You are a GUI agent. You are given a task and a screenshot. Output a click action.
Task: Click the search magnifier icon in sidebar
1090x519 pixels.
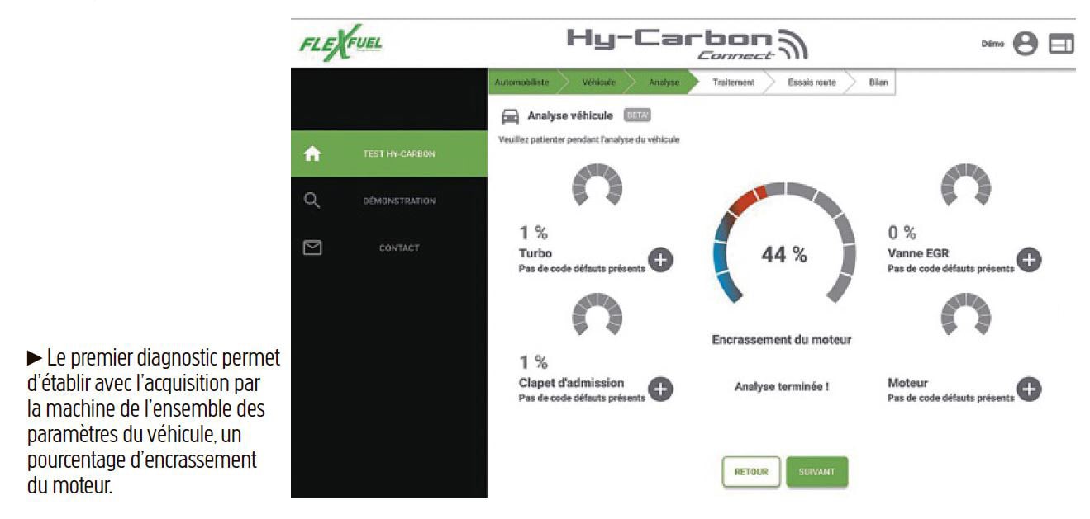(312, 201)
